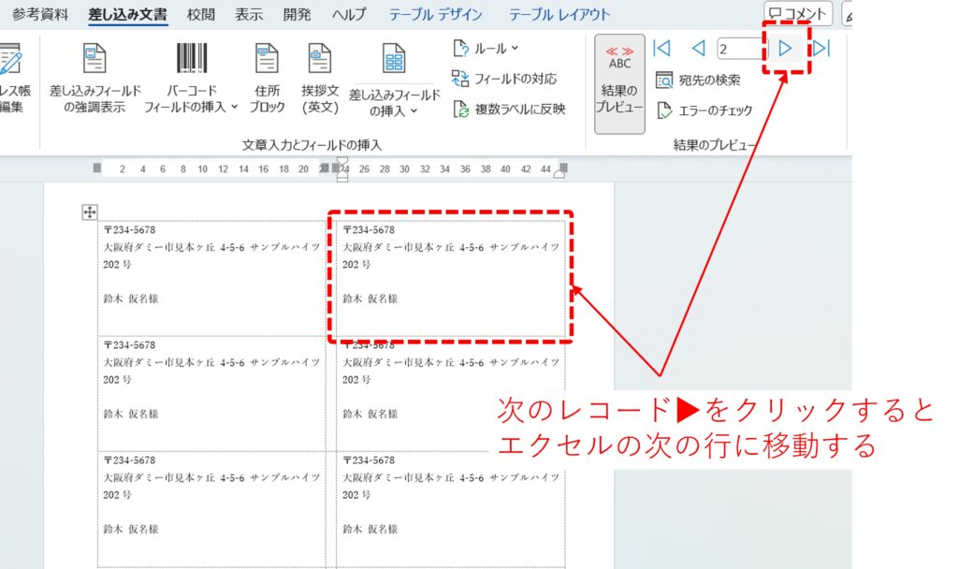Switch to the 校閲 tab
Viewport: 958px width, 569px height.
pyautogui.click(x=201, y=14)
